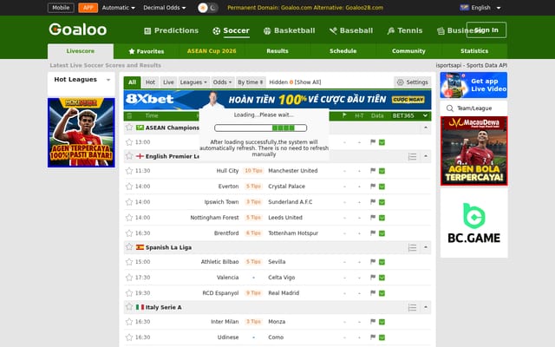Star the Nottingham Forest vs Leeds United match

coord(129,218)
